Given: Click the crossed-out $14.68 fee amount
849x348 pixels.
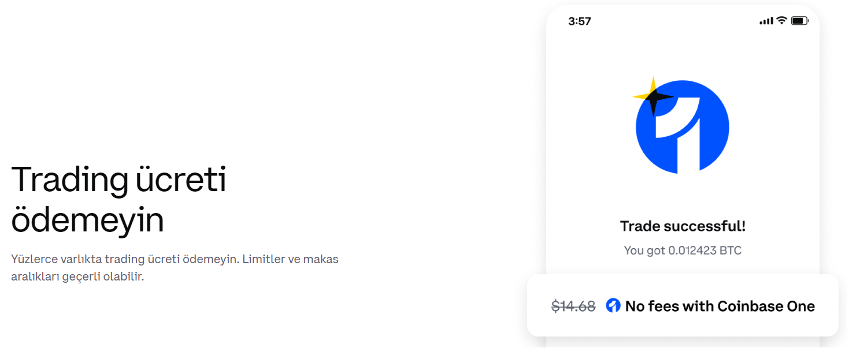Looking at the screenshot, I should click(573, 306).
